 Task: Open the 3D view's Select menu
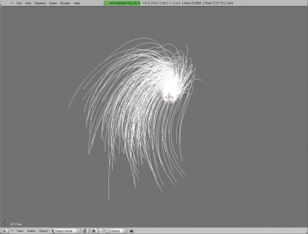point(31,231)
